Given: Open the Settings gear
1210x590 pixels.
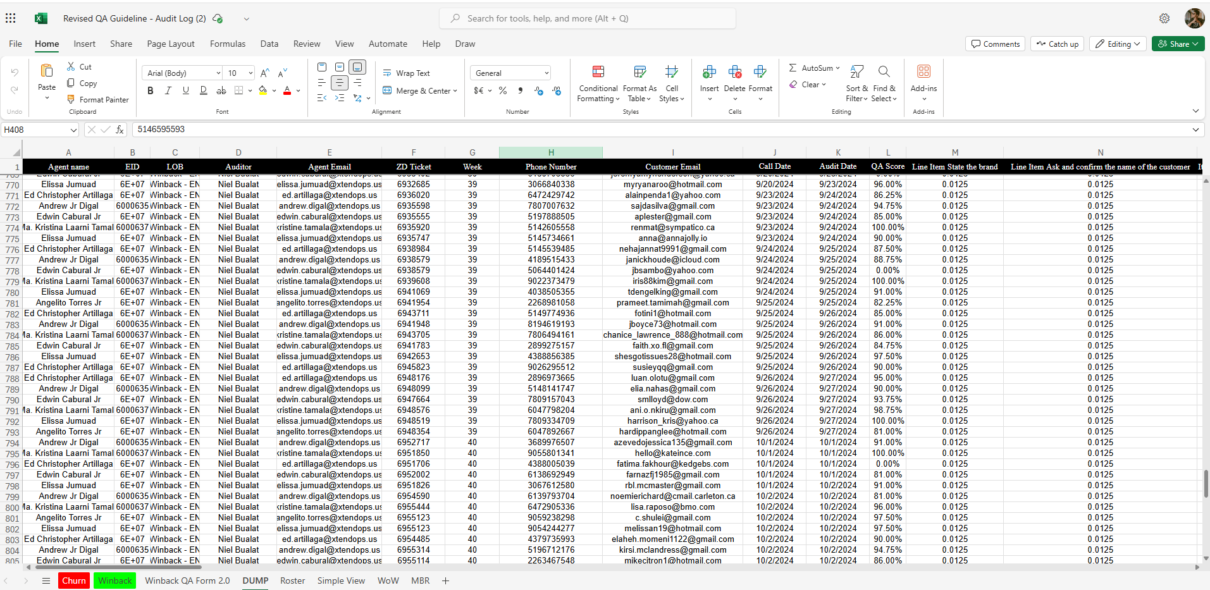Looking at the screenshot, I should (x=1164, y=18).
